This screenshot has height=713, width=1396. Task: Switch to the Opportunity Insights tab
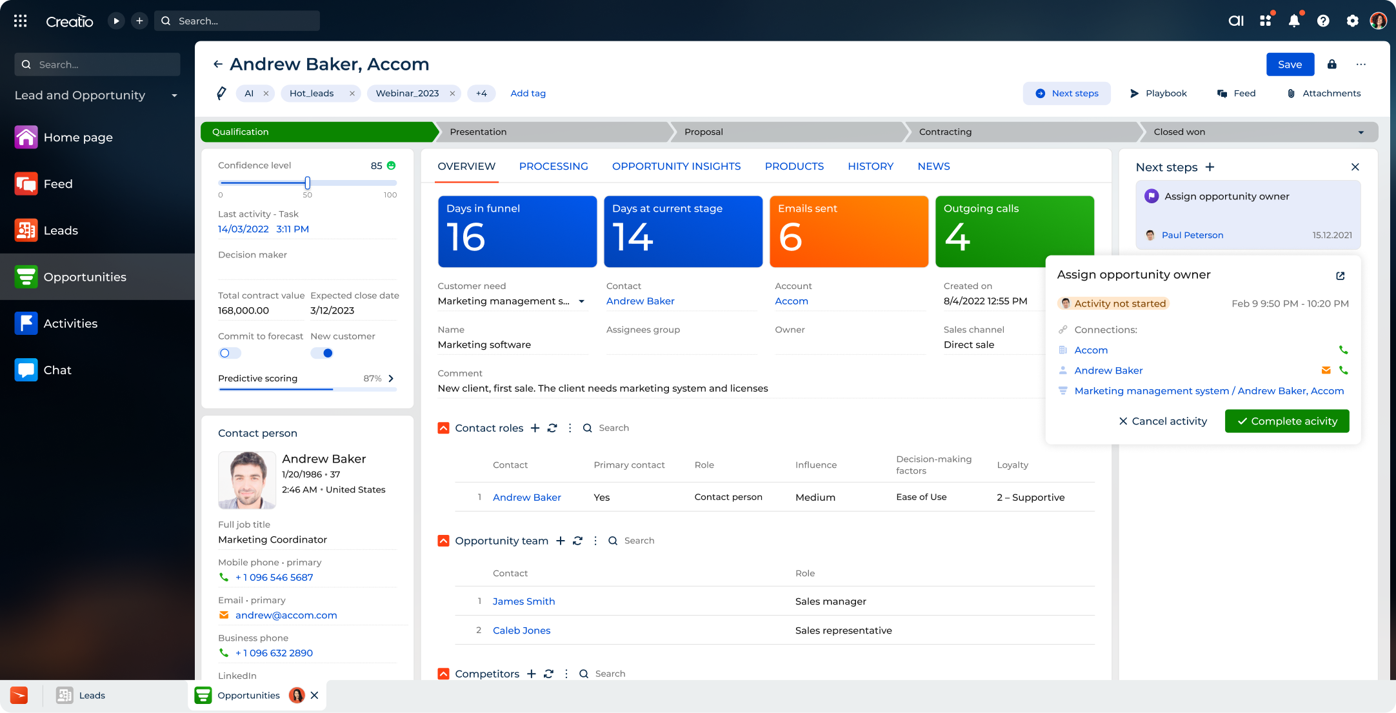point(676,166)
